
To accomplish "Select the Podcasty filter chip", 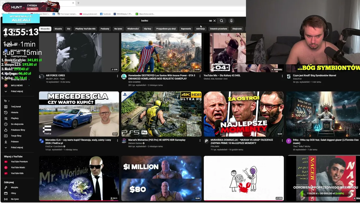I will 105,29.
